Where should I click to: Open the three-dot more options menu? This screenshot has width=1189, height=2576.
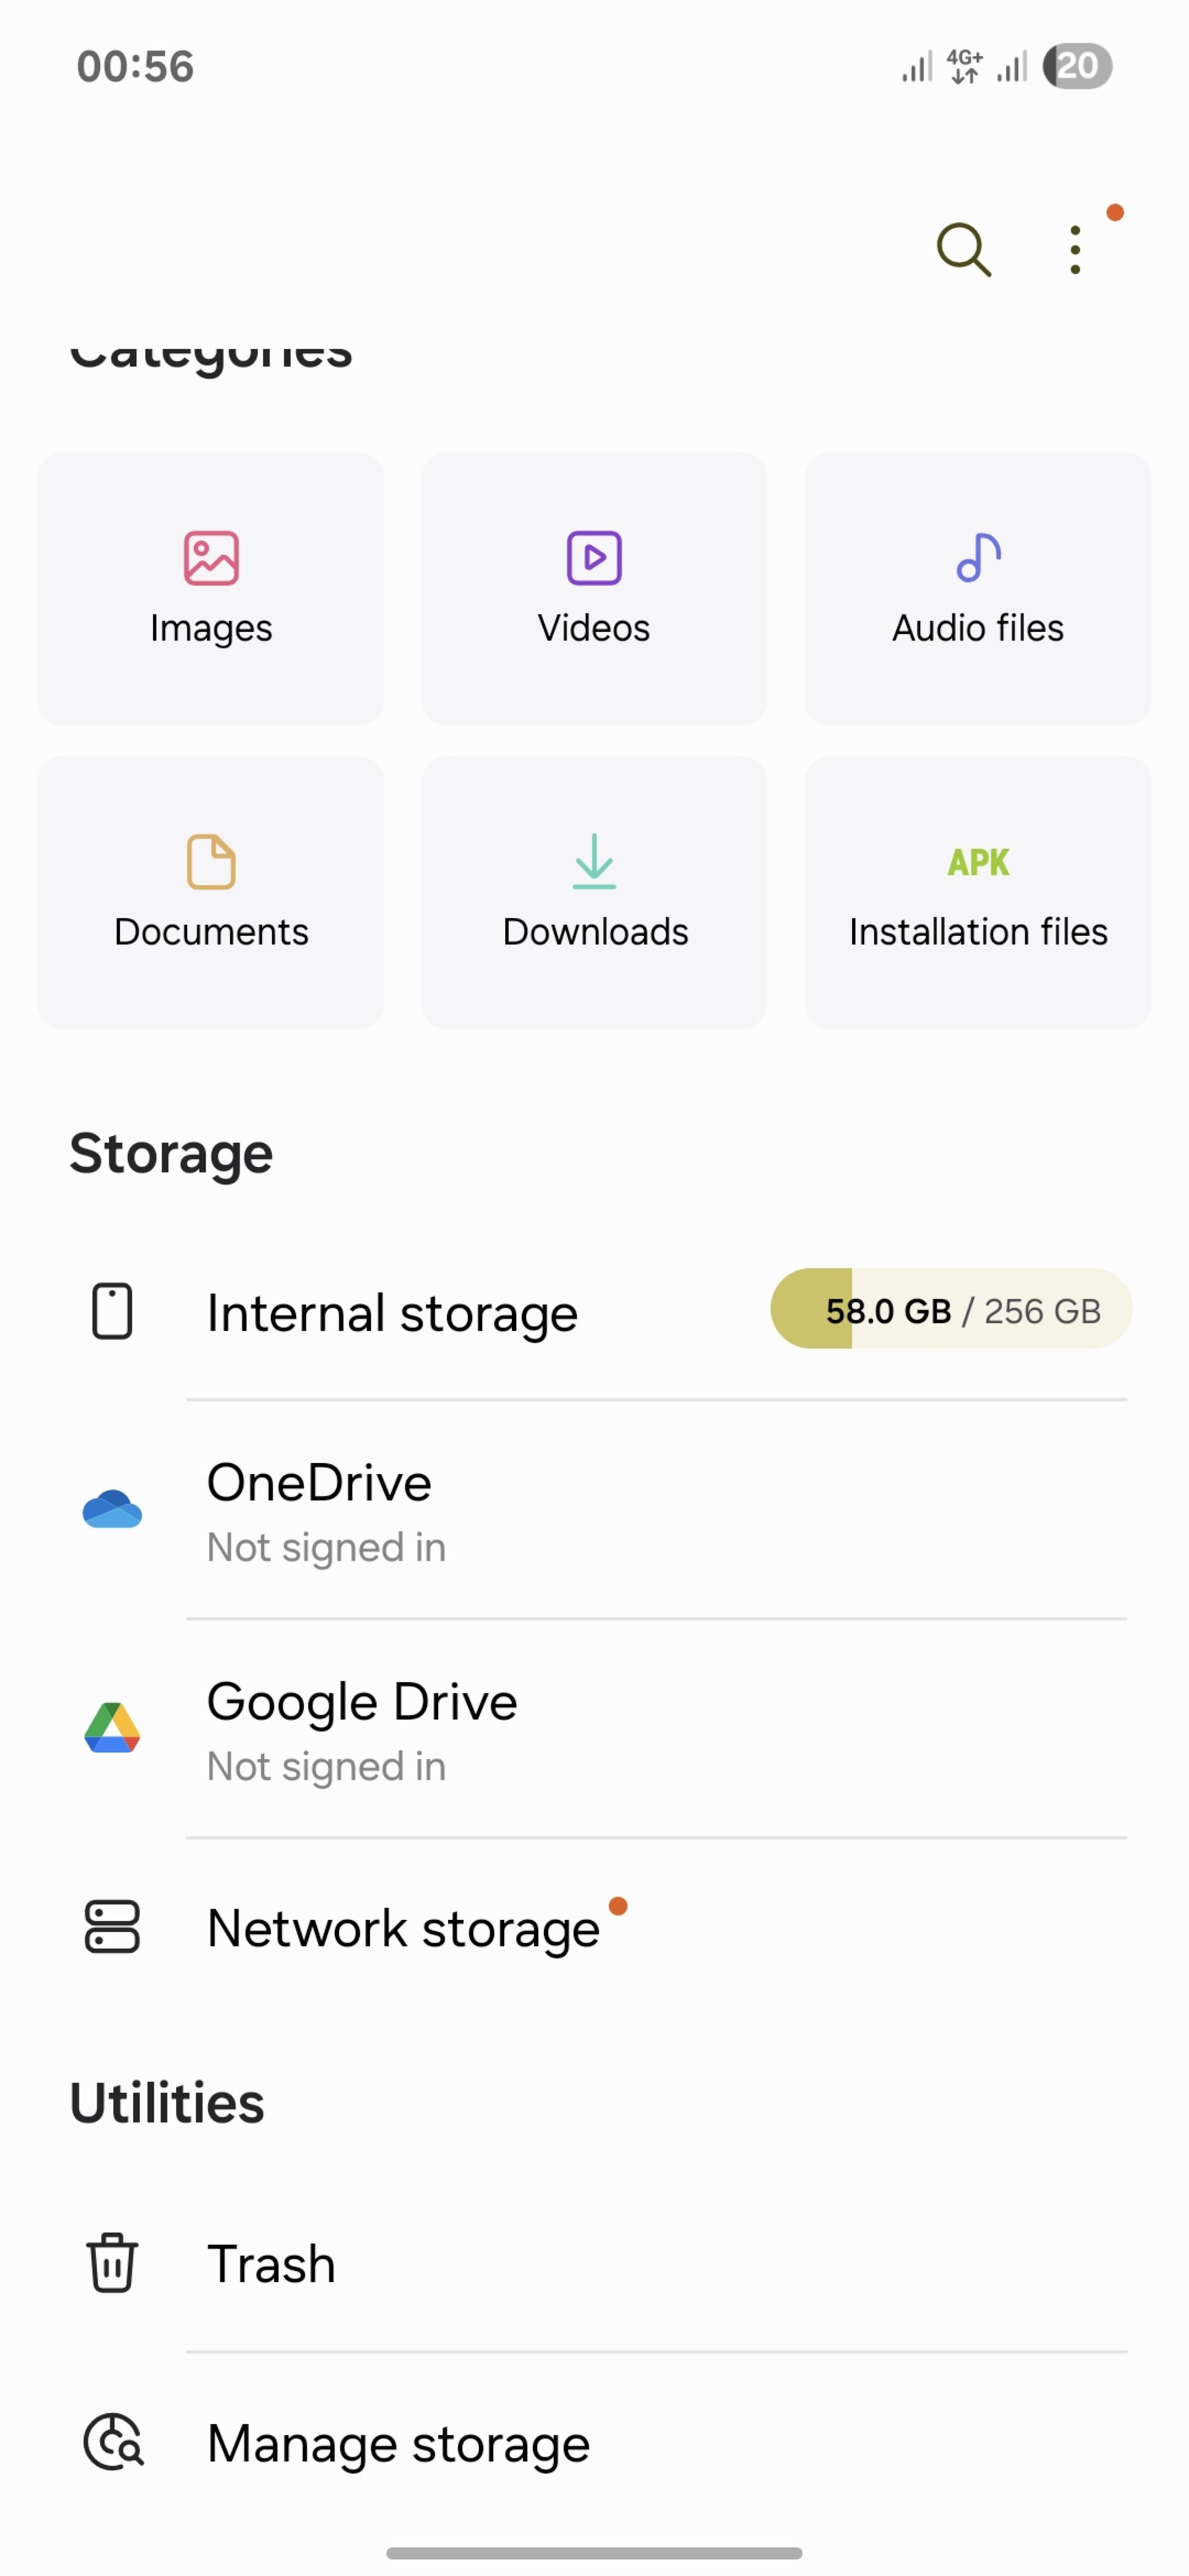1075,250
